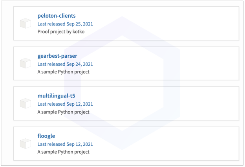Click multilingual-t5's 'A sample Python project' description
The image size is (245, 167).
tap(63, 112)
